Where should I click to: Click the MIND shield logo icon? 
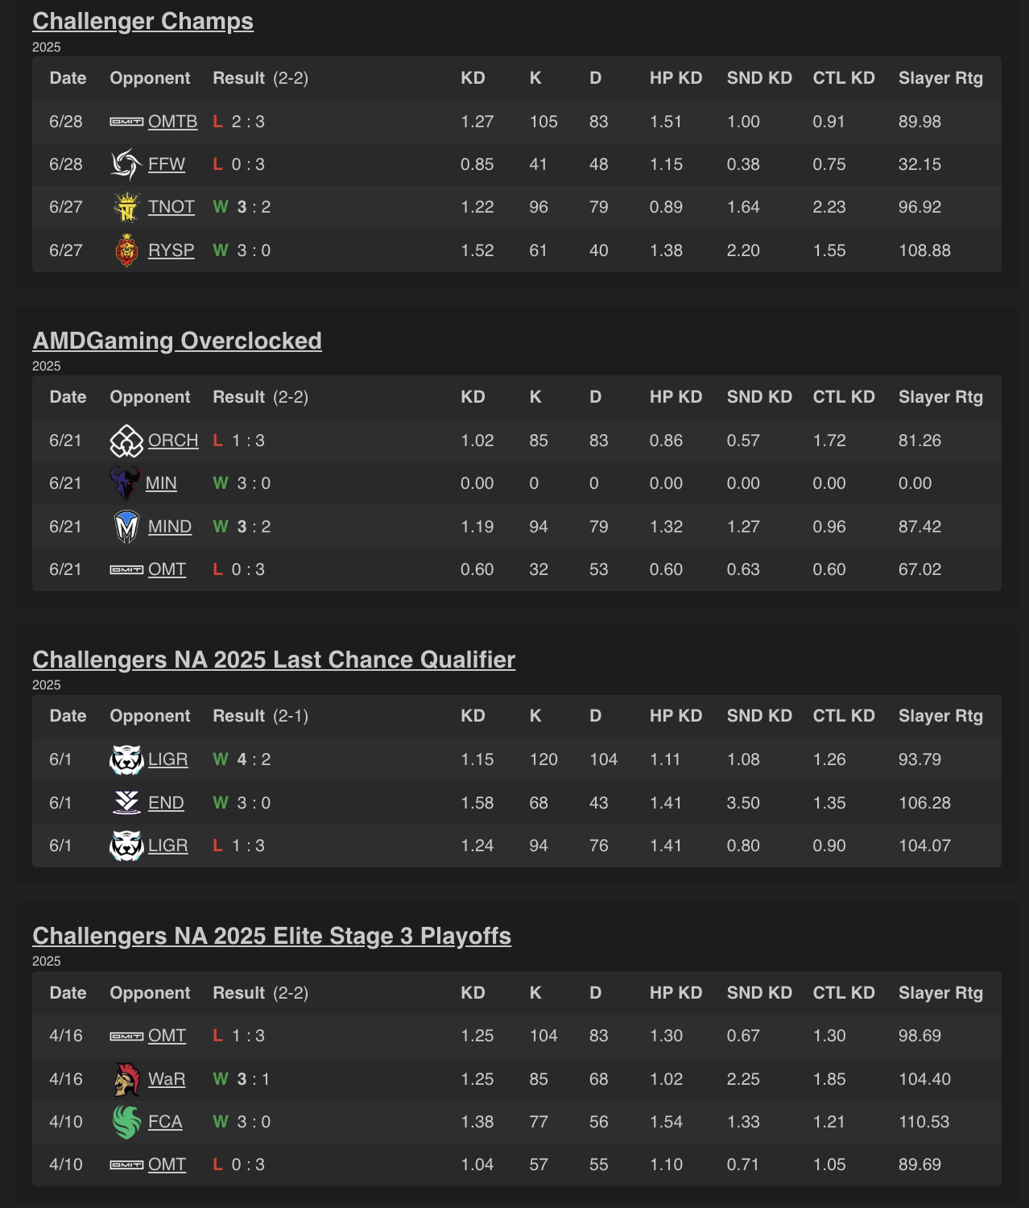126,527
